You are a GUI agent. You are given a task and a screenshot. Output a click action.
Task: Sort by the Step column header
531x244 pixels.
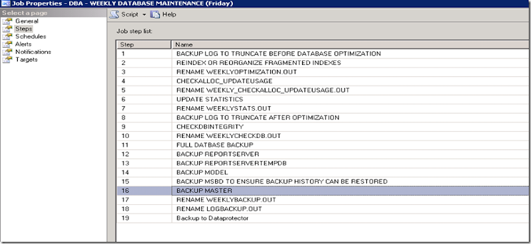(144, 44)
